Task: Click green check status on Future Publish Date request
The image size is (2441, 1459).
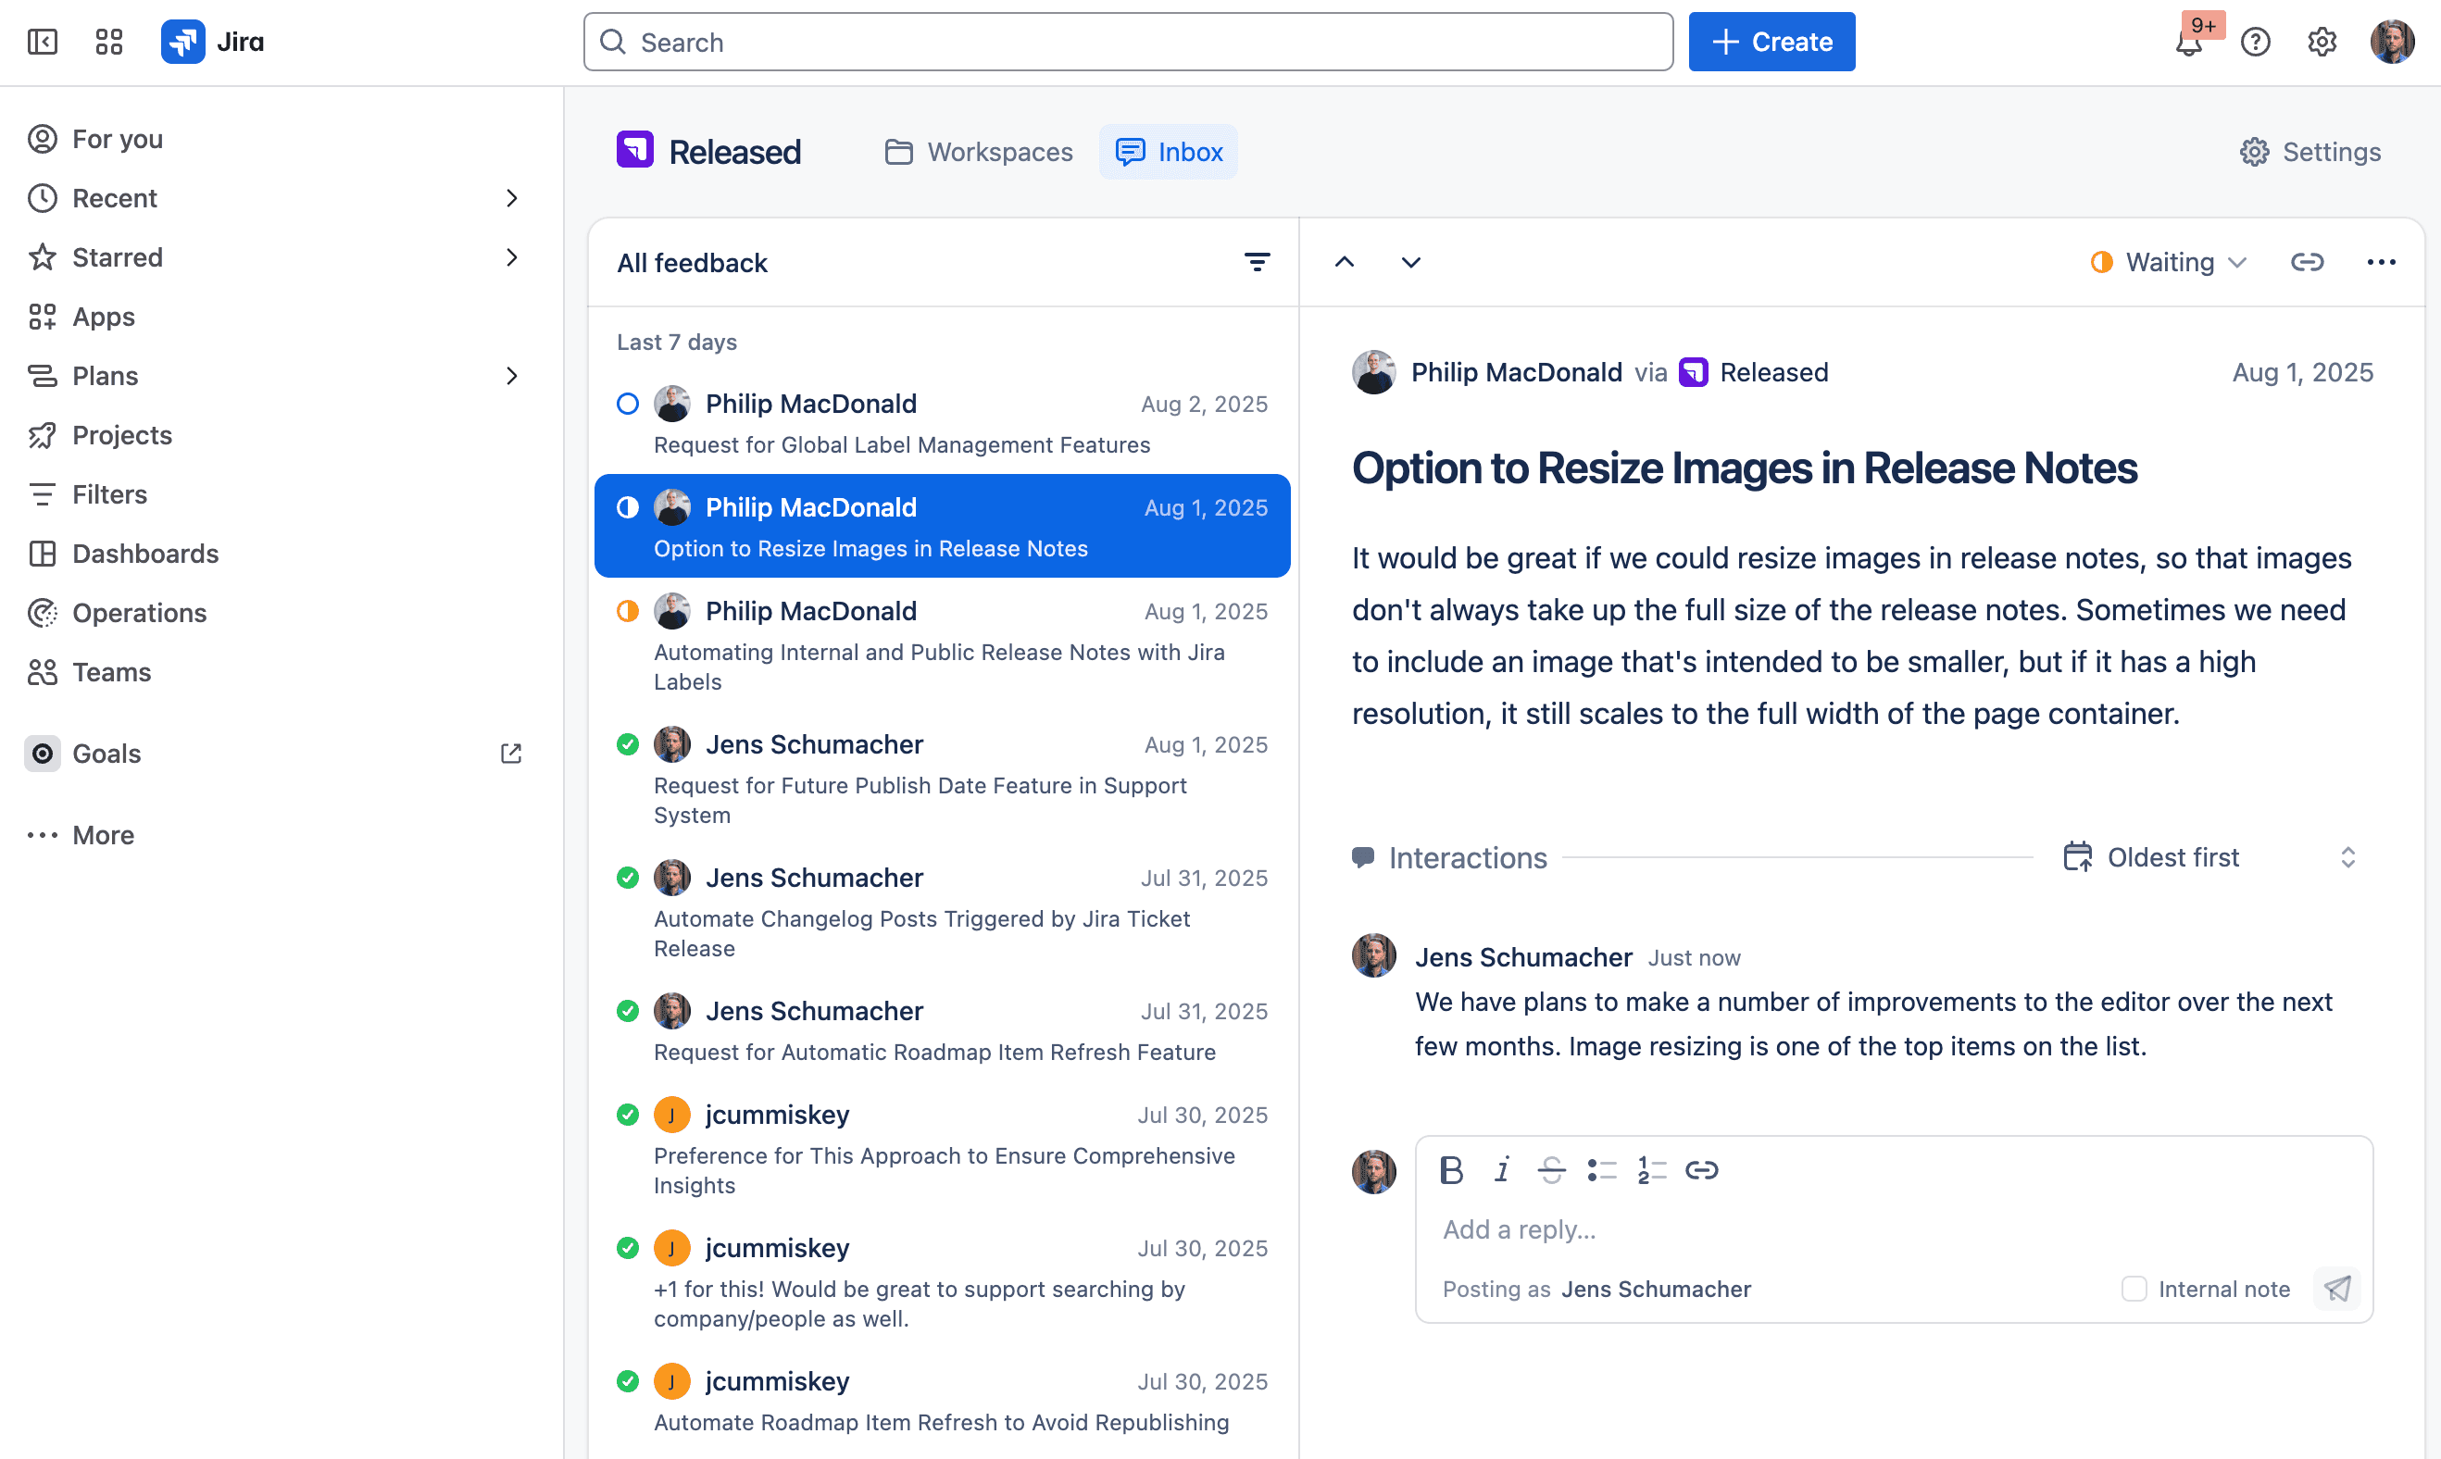Action: tap(628, 744)
